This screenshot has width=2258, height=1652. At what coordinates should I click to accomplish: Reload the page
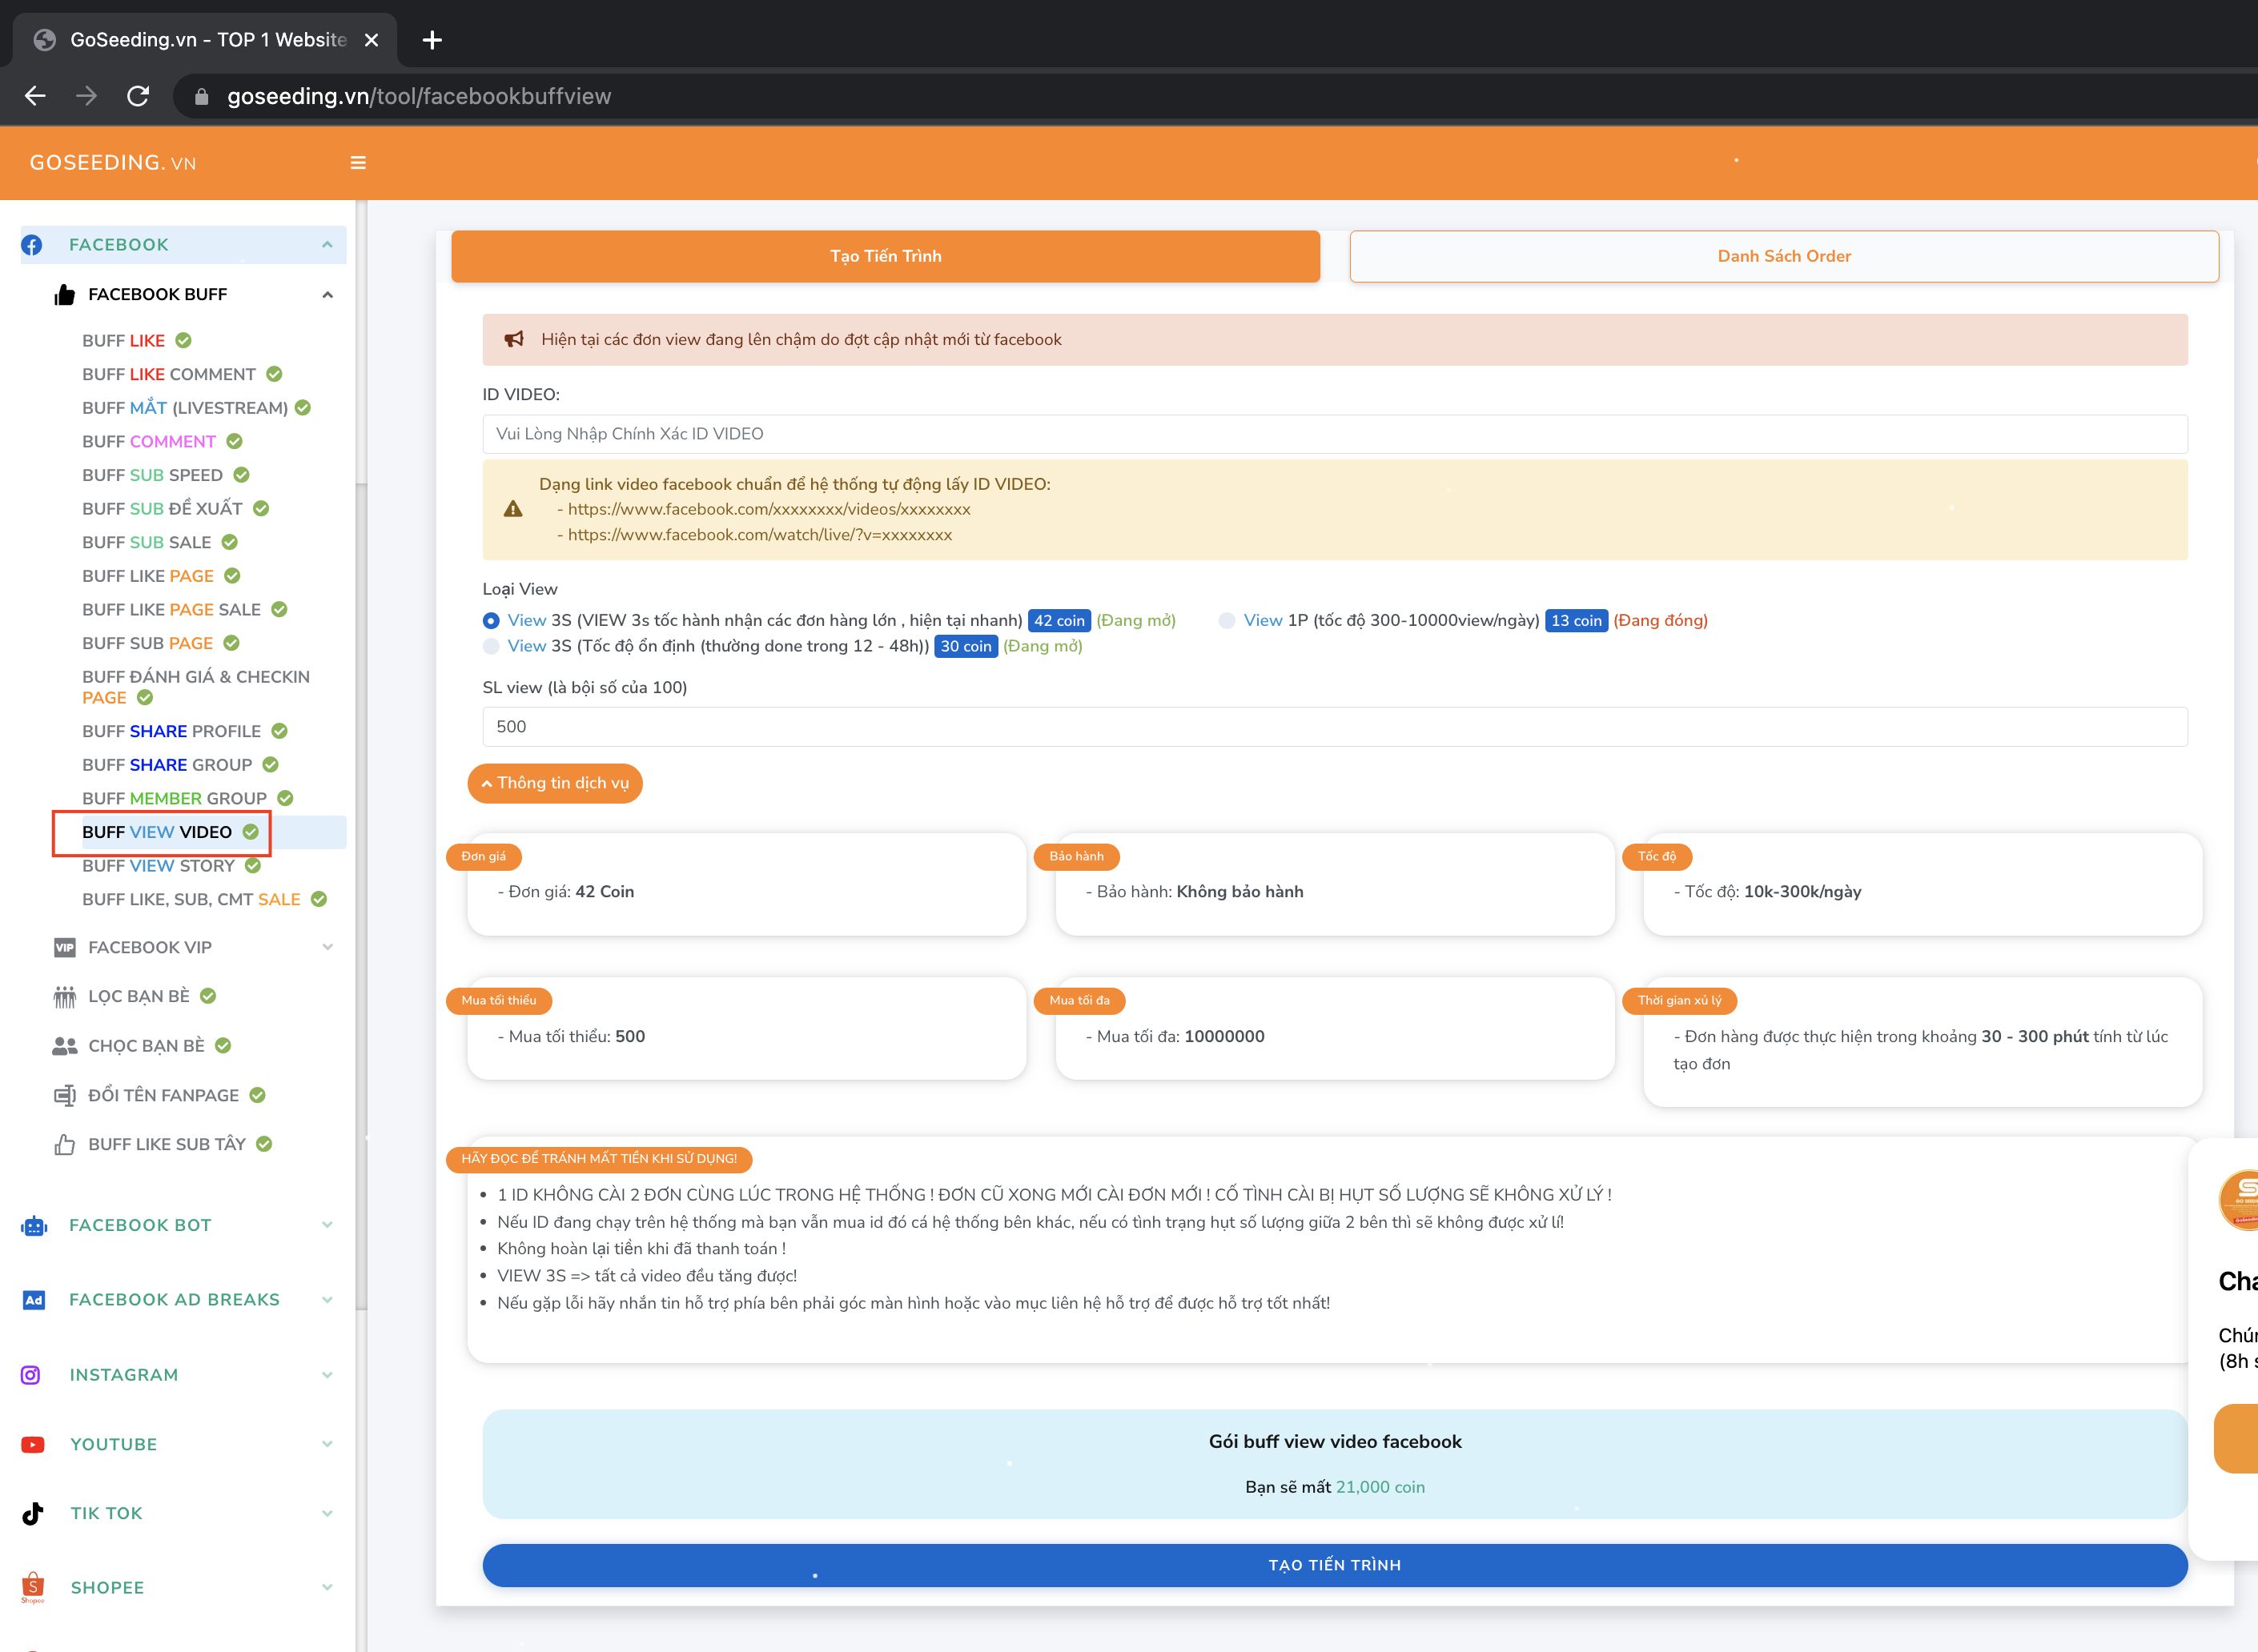pyautogui.click(x=138, y=96)
